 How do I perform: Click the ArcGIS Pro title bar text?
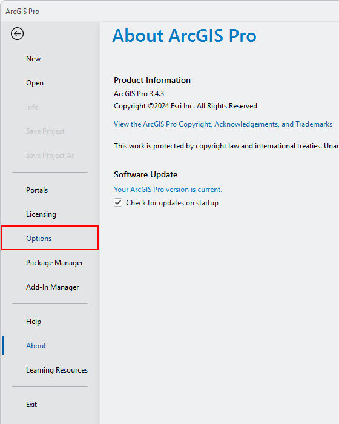(22, 12)
